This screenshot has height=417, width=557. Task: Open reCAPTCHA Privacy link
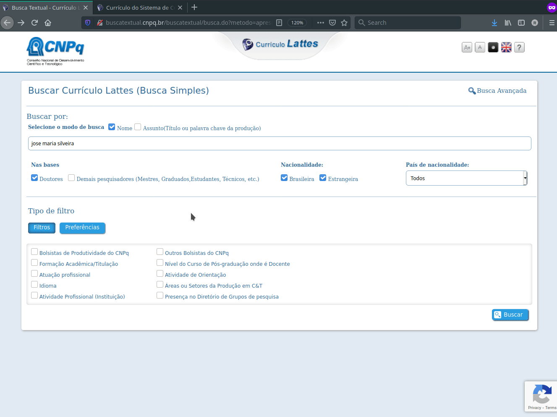[534, 408]
